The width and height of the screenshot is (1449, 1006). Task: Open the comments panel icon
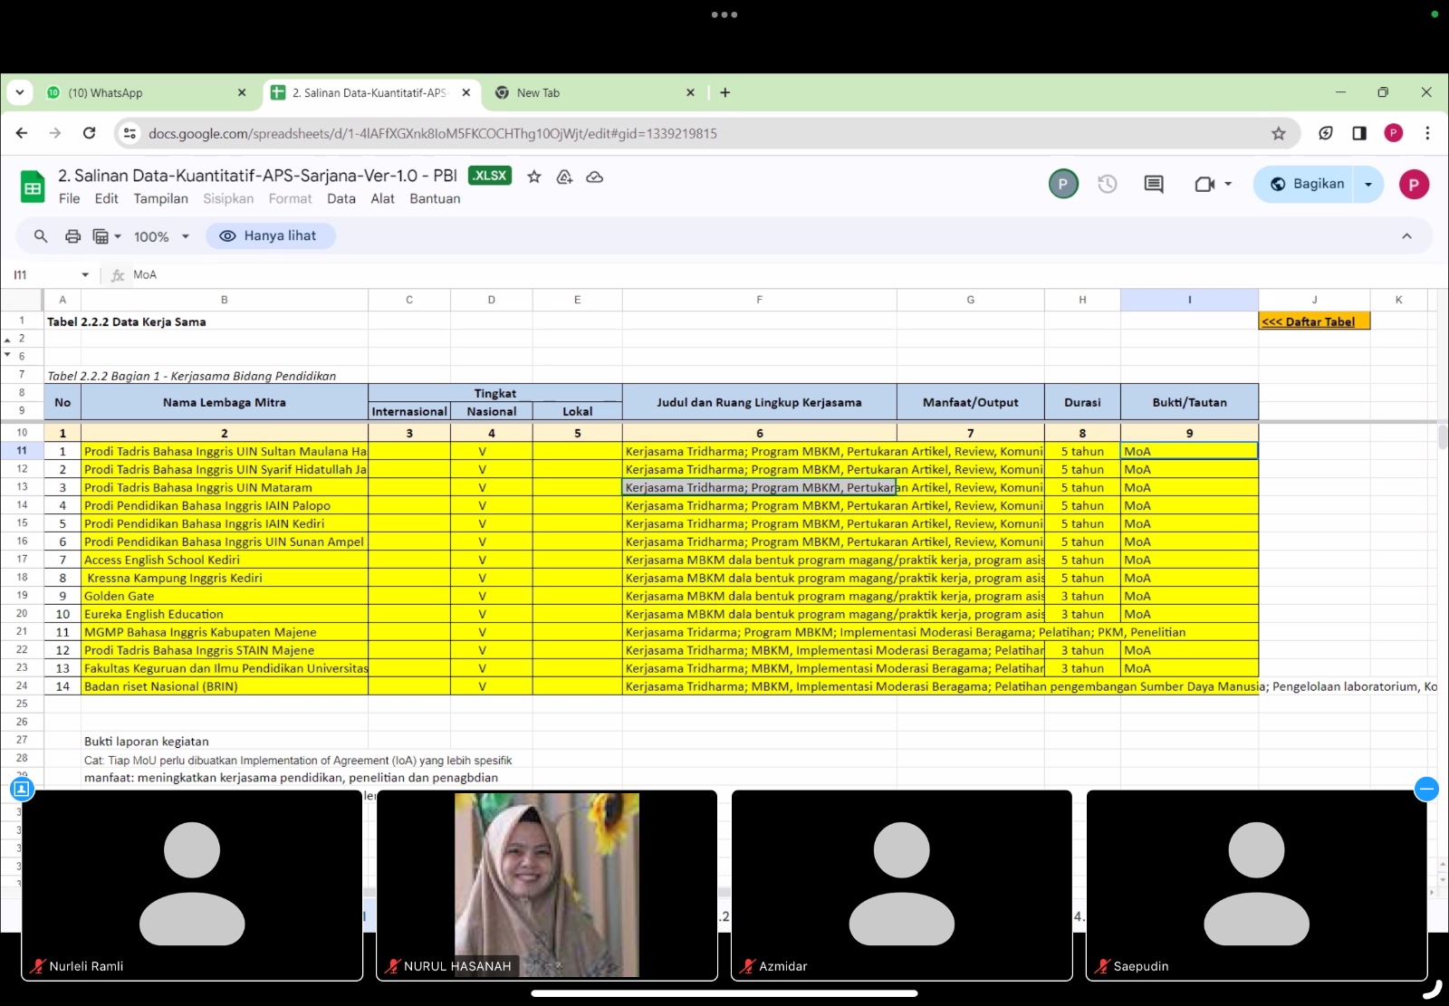coord(1153,185)
